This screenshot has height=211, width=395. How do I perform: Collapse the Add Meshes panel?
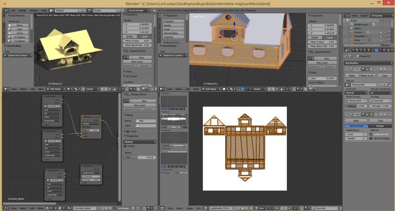click(16, 16)
